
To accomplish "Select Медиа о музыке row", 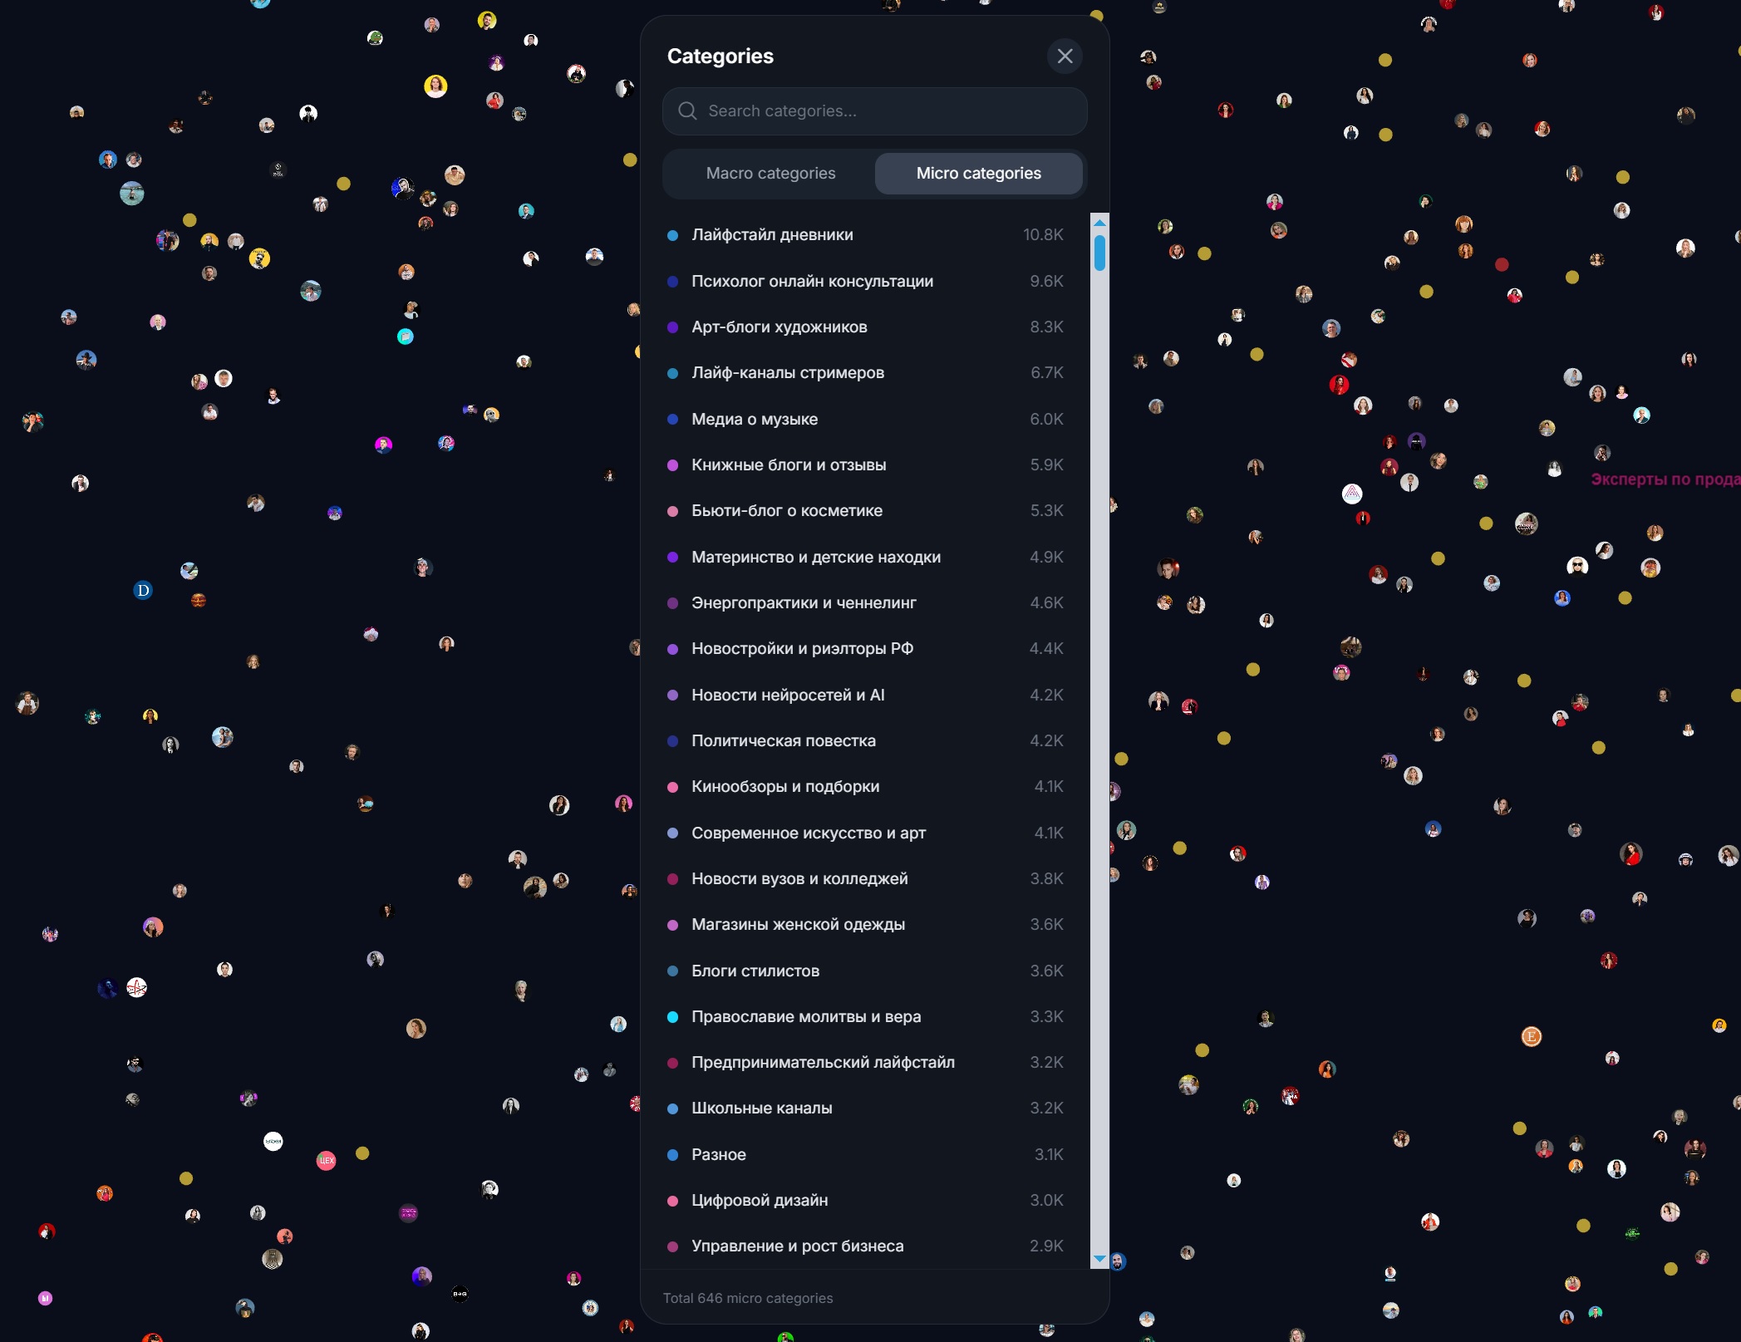I will coord(865,420).
